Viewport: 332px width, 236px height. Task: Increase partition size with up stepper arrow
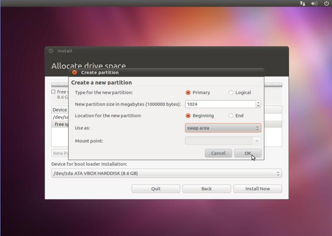coord(258,103)
